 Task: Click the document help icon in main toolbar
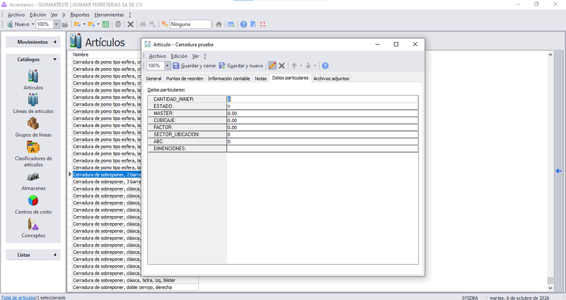click(253, 24)
